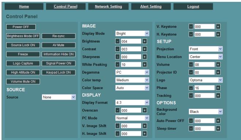Click the Logo Capture button
Screen dimensions: 241x140
pyautogui.click(x=23, y=63)
